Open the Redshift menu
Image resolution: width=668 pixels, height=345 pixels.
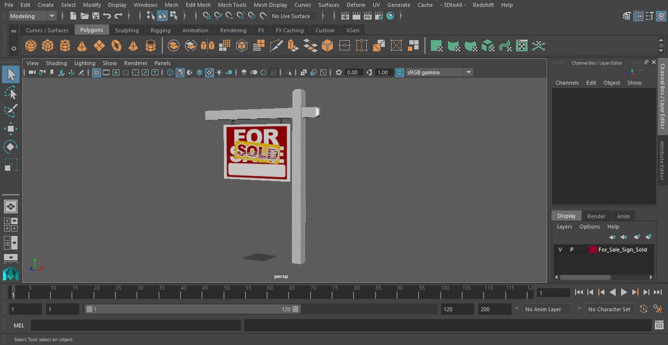coord(483,5)
